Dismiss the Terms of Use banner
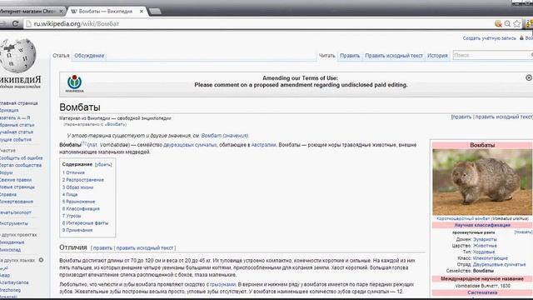 coord(529,77)
